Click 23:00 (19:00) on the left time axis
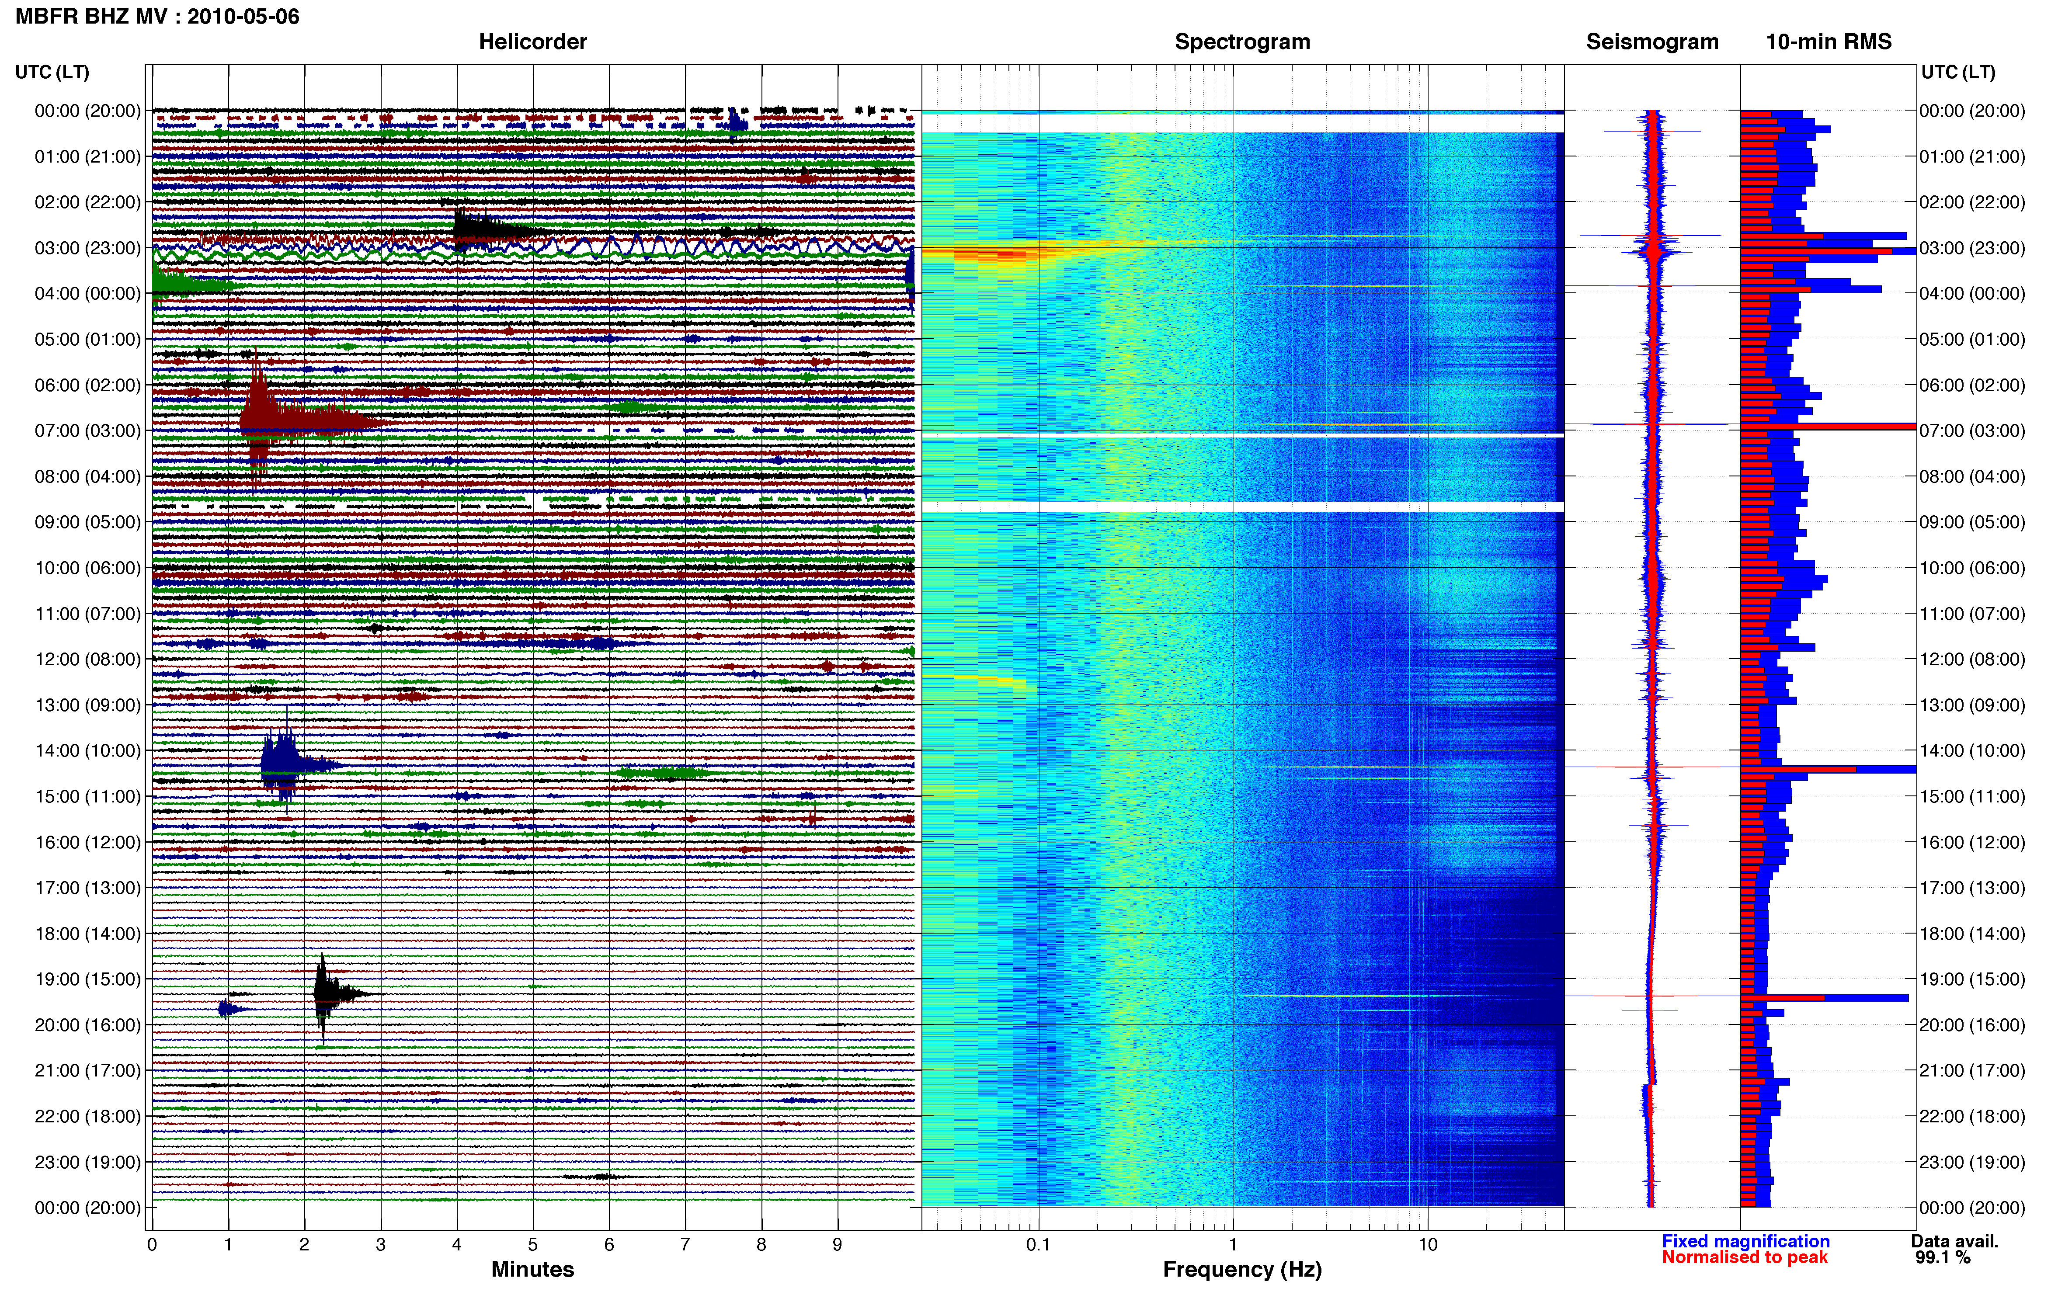The image size is (2072, 1295). coord(87,1161)
